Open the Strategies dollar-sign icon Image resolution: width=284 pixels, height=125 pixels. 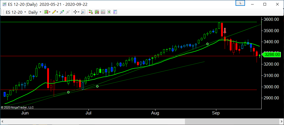pos(109,12)
